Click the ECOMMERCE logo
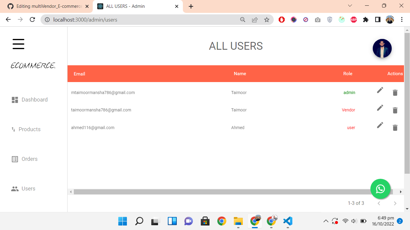This screenshot has height=230, width=410. click(x=33, y=65)
